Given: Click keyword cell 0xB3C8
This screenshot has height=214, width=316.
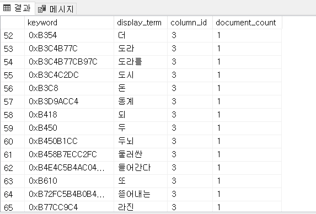Looking at the screenshot, I should (69, 88).
